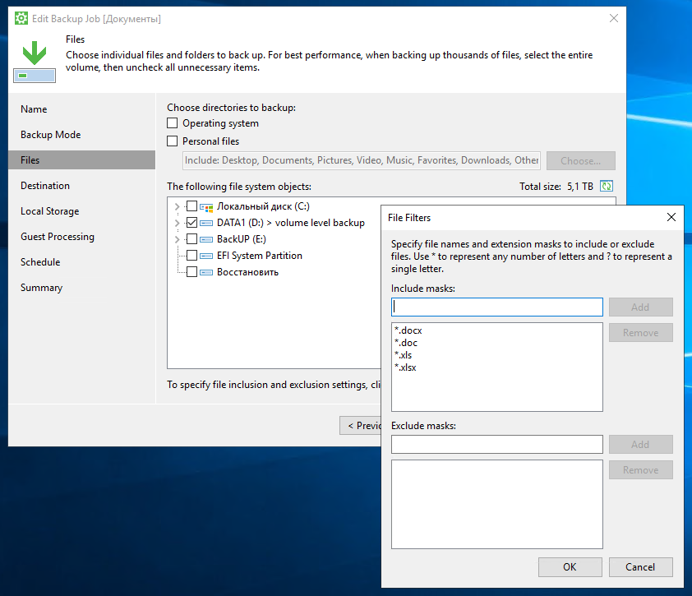Focus the Exclude masks input field
Viewport: 692px width, 596px height.
point(497,444)
